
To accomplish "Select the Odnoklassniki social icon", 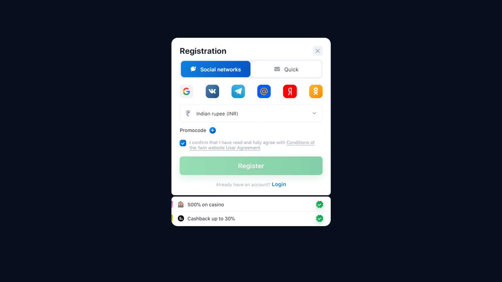I will pyautogui.click(x=316, y=91).
